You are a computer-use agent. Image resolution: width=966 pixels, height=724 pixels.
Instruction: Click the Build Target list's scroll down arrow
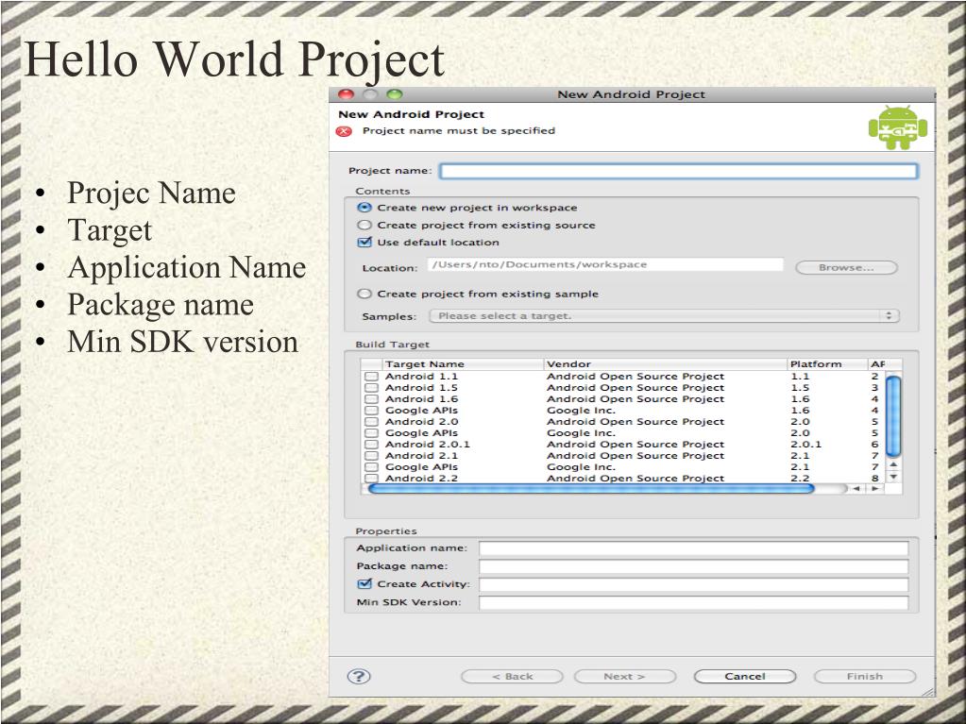[893, 477]
